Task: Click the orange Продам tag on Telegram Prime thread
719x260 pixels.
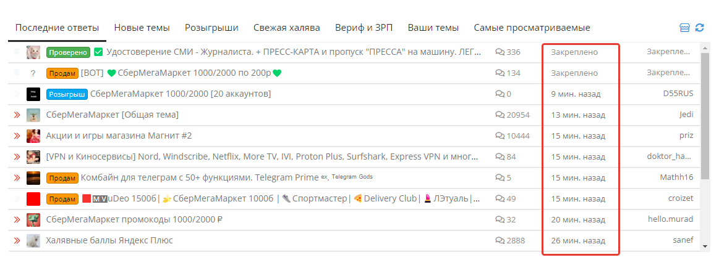Action: (62, 178)
